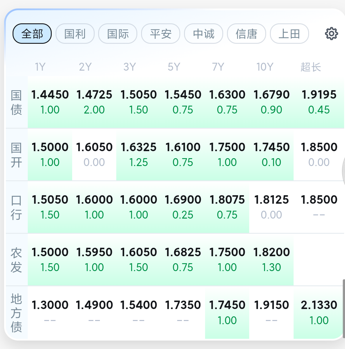Select the 地方债 7Y cell 1.7450
The image size is (345, 349).
[x=227, y=313]
